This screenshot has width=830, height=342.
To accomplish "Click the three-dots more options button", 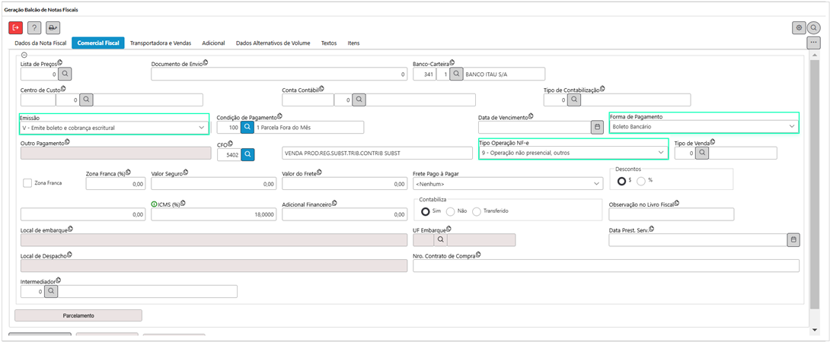I will click(813, 43).
